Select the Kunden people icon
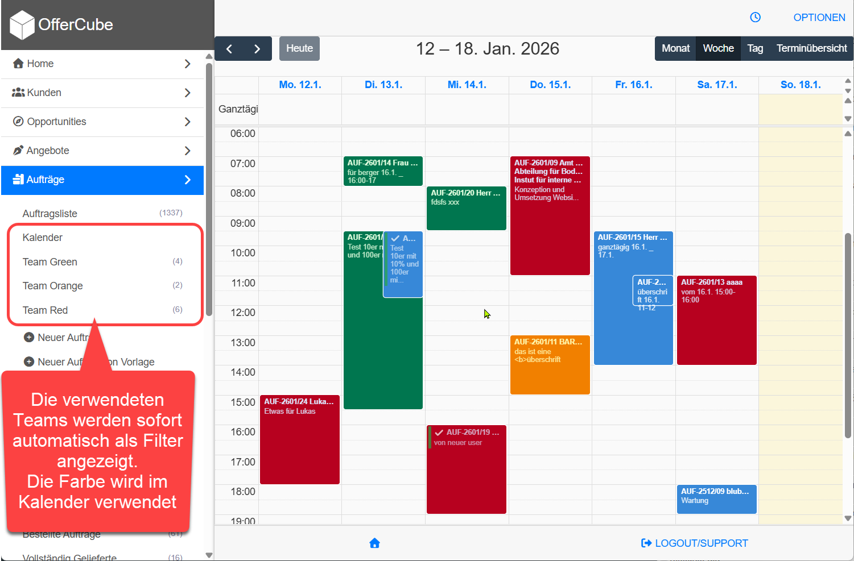The height and width of the screenshot is (561, 854). [18, 92]
